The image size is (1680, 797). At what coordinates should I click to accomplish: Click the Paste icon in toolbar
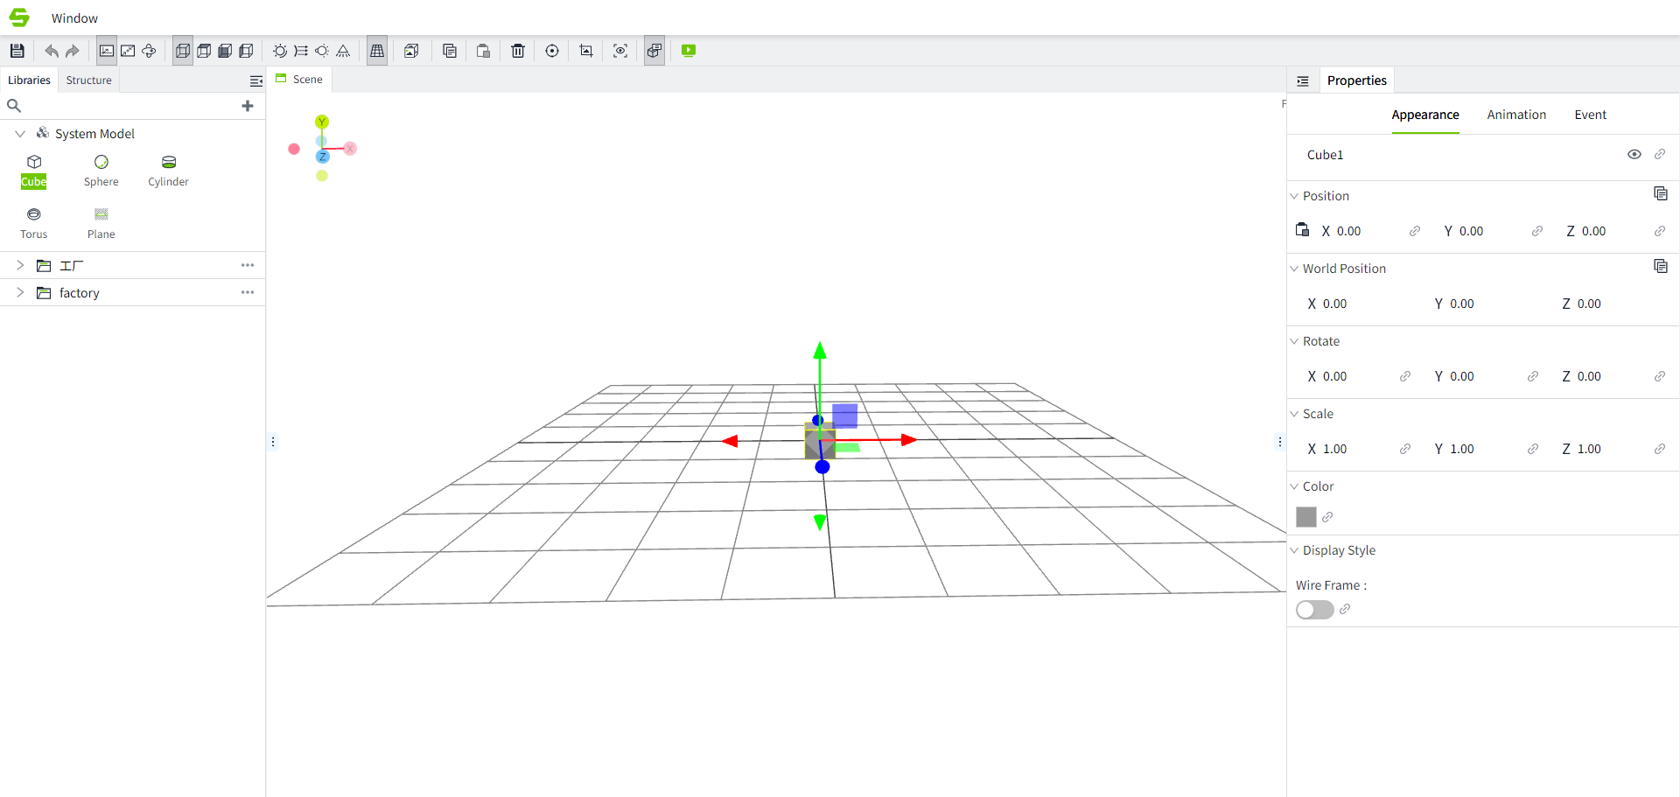[x=483, y=51]
